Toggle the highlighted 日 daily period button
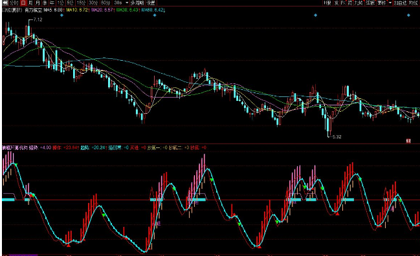420x256 pixels. (x=23, y=3)
